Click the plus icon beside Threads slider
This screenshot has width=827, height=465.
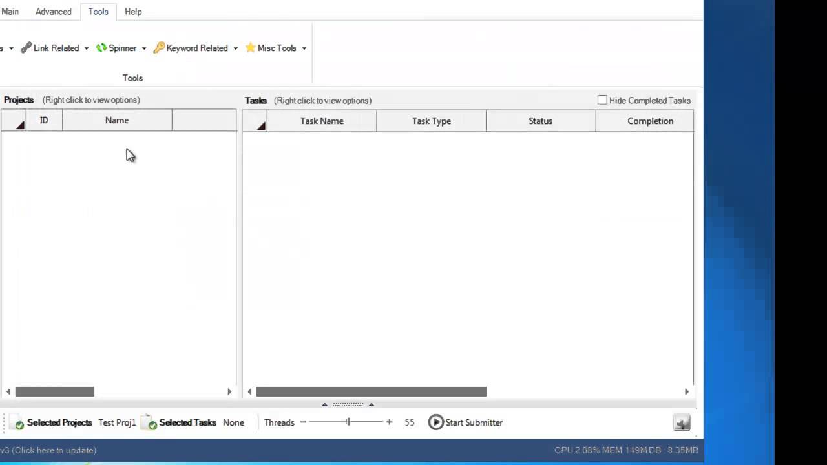click(x=389, y=422)
